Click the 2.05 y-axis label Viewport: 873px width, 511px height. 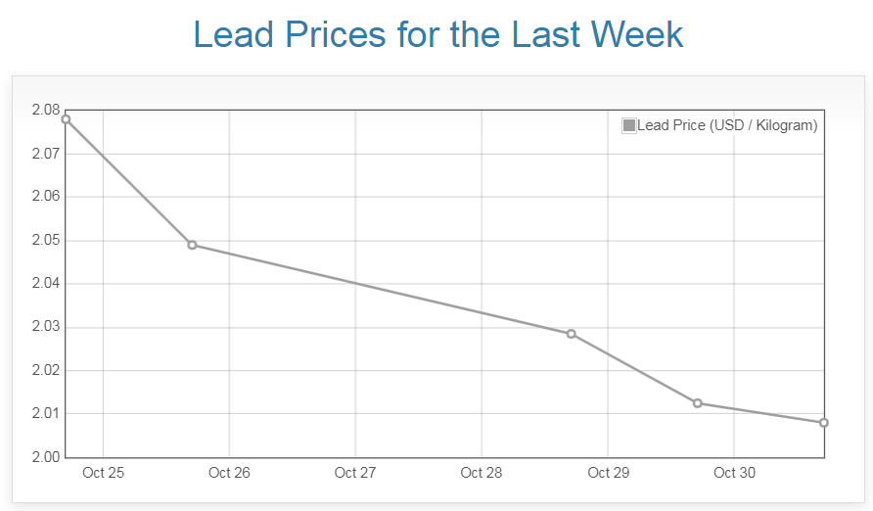(x=46, y=241)
